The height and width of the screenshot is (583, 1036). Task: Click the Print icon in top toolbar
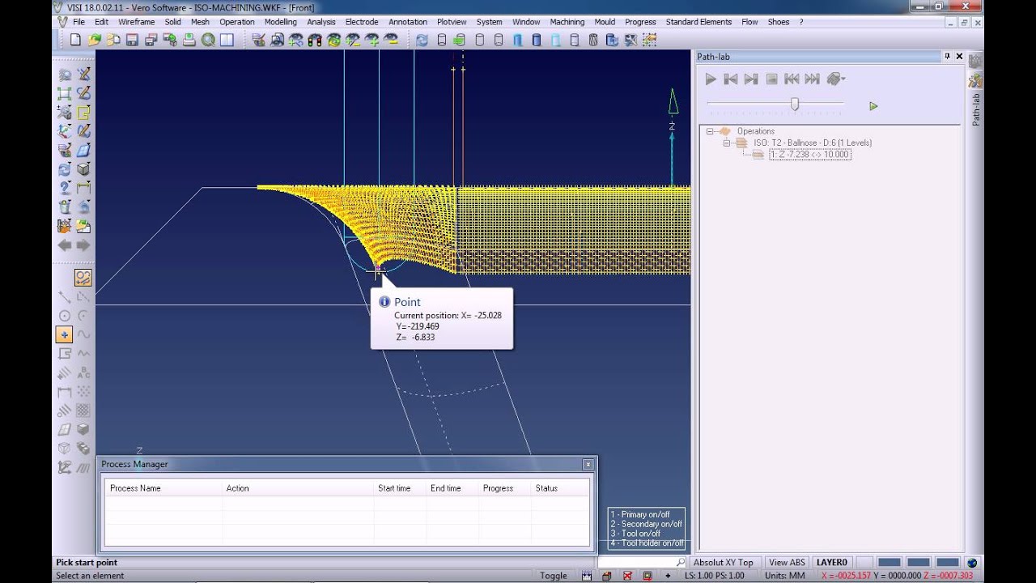tap(189, 40)
